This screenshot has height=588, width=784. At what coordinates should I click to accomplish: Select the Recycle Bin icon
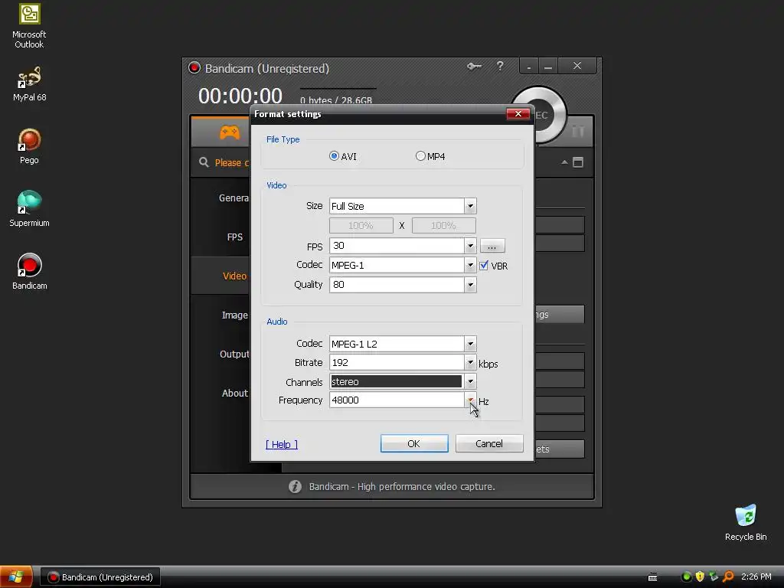(x=746, y=522)
